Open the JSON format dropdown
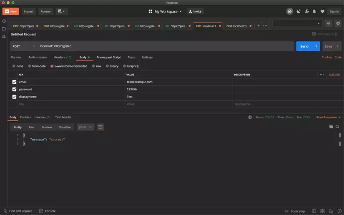This screenshot has height=215, width=344. pyautogui.click(x=85, y=127)
